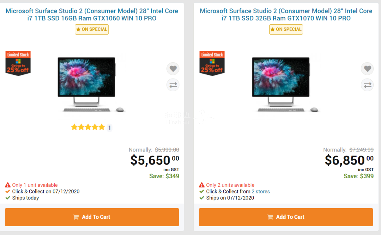381x235 pixels.
Task: Click ON SPECIAL tag on the 32GB model
Action: [x=286, y=29]
